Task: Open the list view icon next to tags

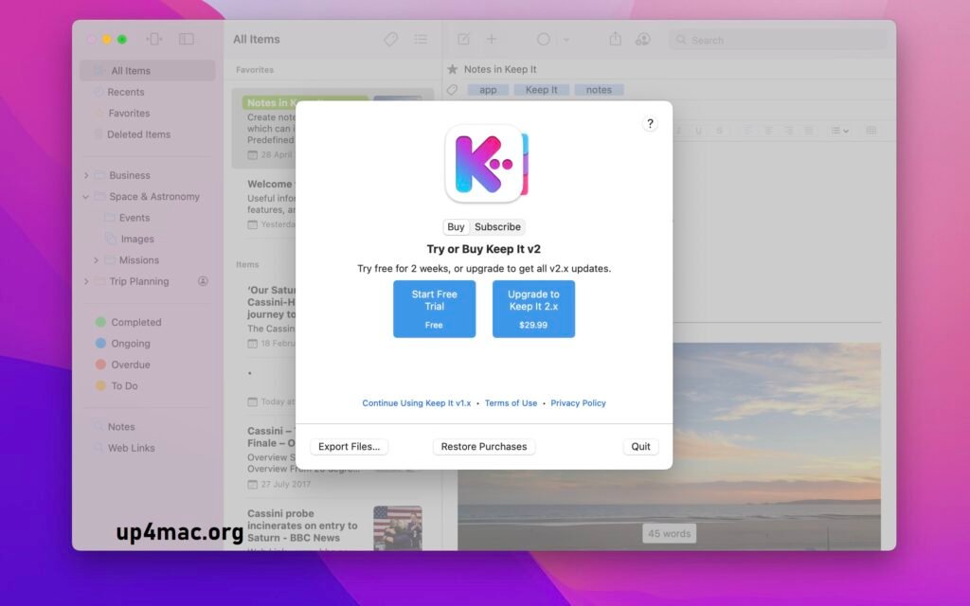Action: (421, 39)
